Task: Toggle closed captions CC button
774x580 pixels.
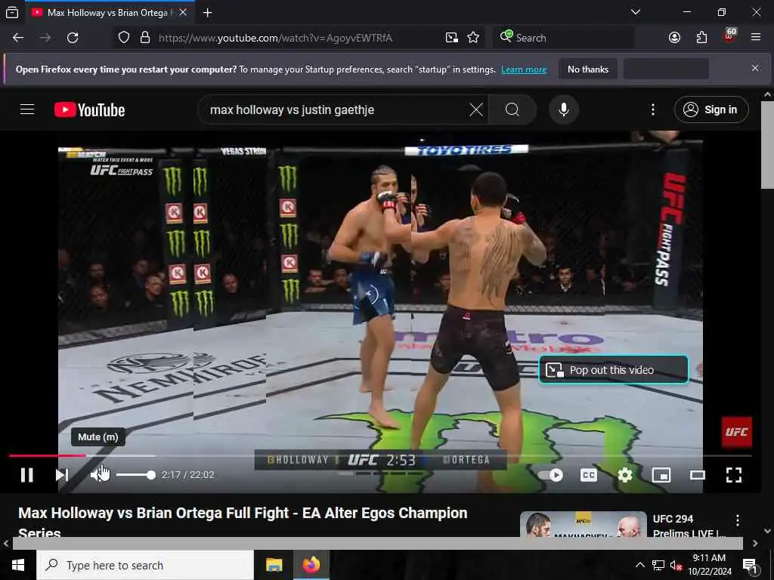Action: pos(588,475)
